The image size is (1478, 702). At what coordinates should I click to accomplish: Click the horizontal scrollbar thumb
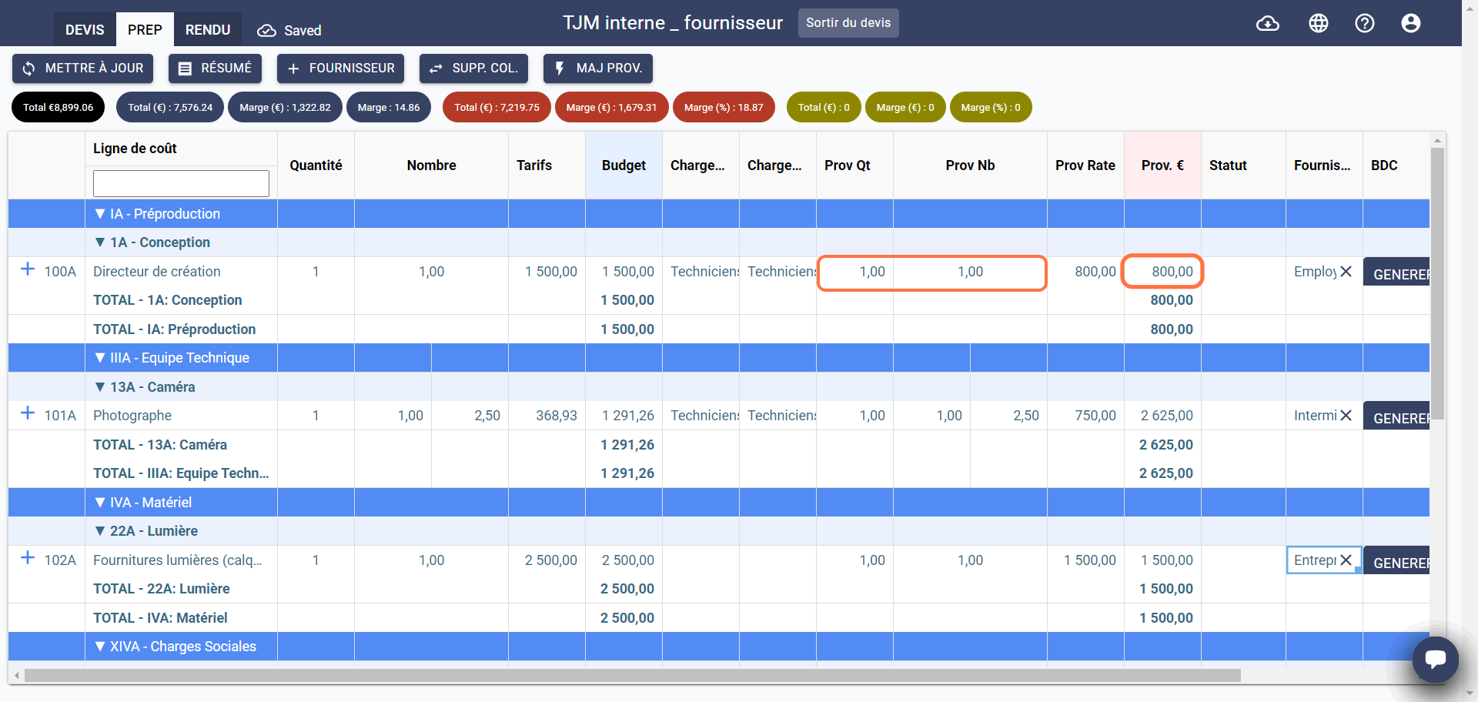tap(633, 676)
